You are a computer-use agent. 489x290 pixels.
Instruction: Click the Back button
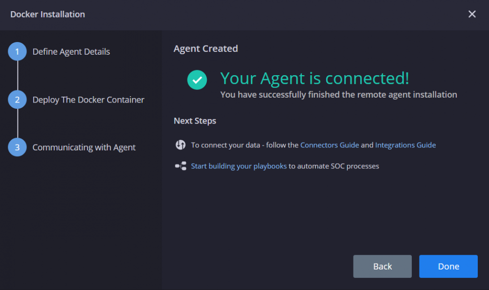point(382,267)
